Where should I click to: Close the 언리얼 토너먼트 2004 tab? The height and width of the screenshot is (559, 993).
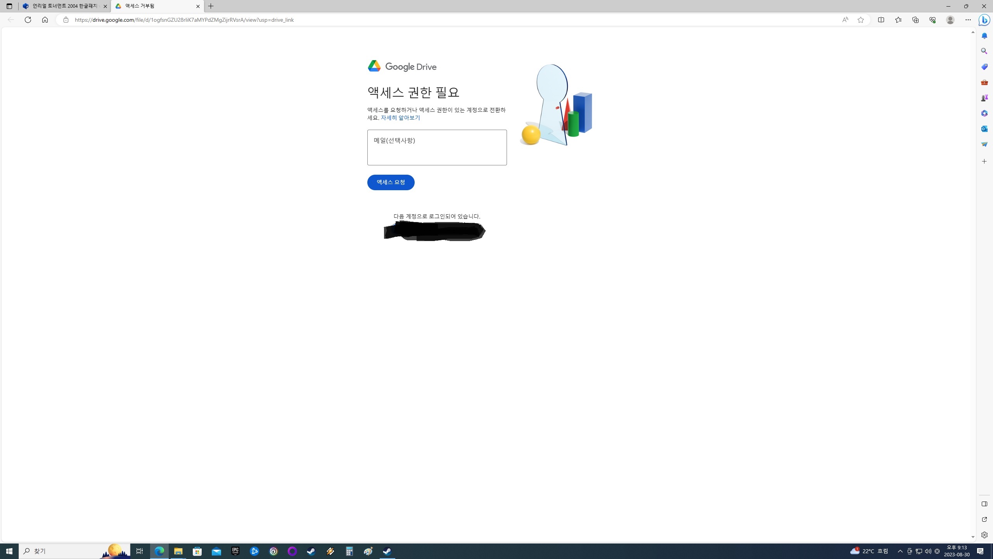105,6
